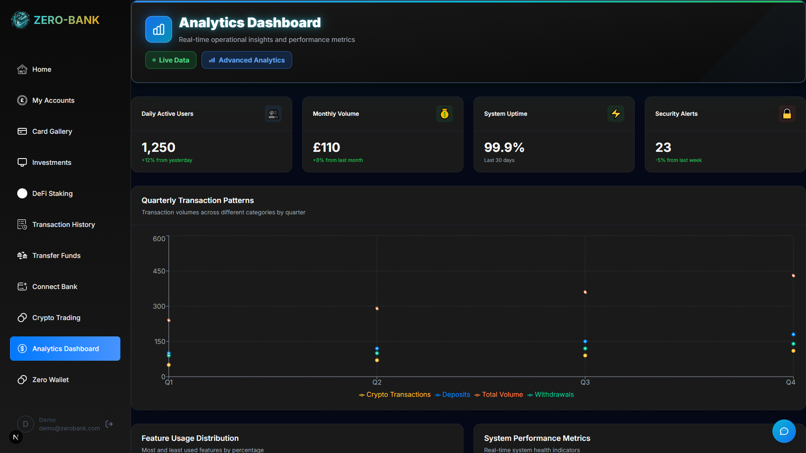
Task: Click the My Accounts coin icon
Action: click(22, 100)
